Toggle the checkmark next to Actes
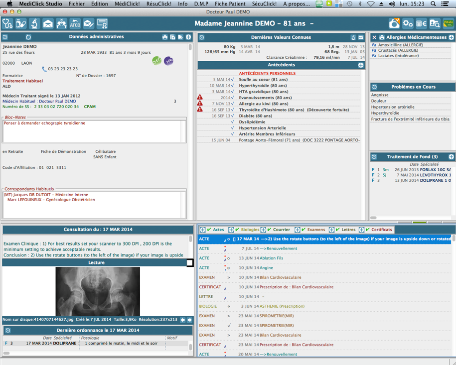This screenshot has height=365, width=456. click(x=209, y=230)
